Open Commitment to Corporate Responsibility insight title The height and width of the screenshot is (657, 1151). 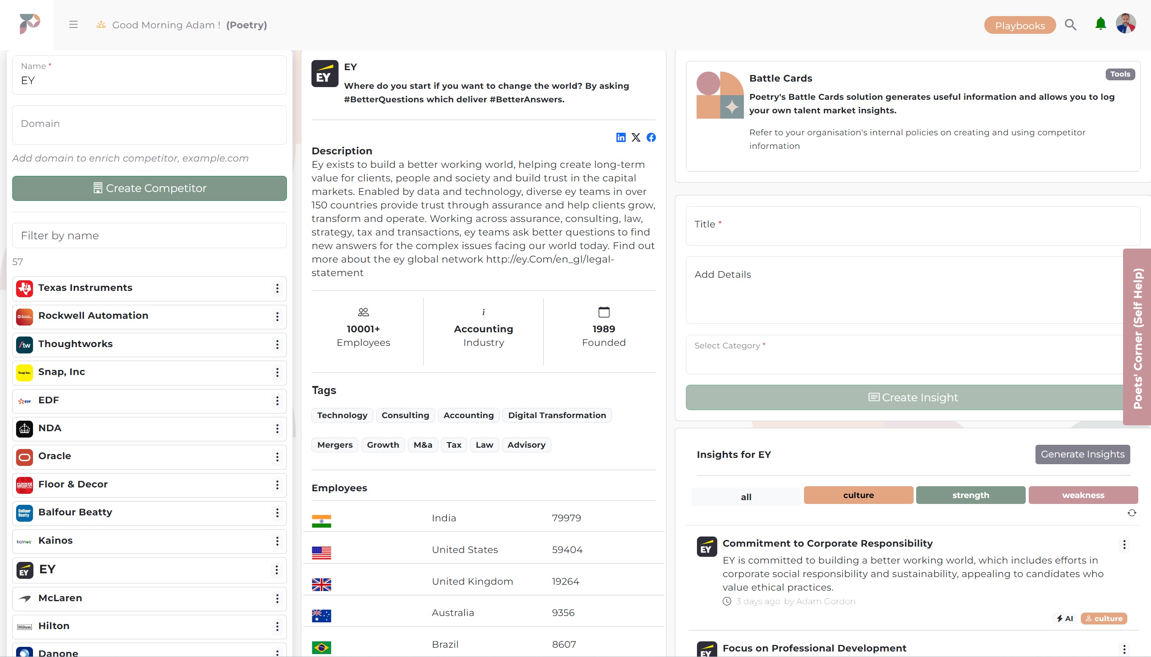tap(827, 544)
